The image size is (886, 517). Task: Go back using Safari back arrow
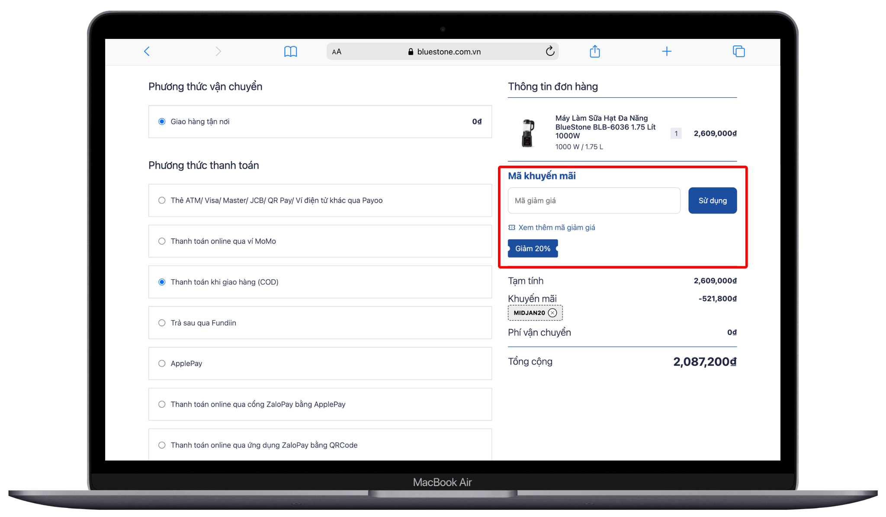pos(147,51)
